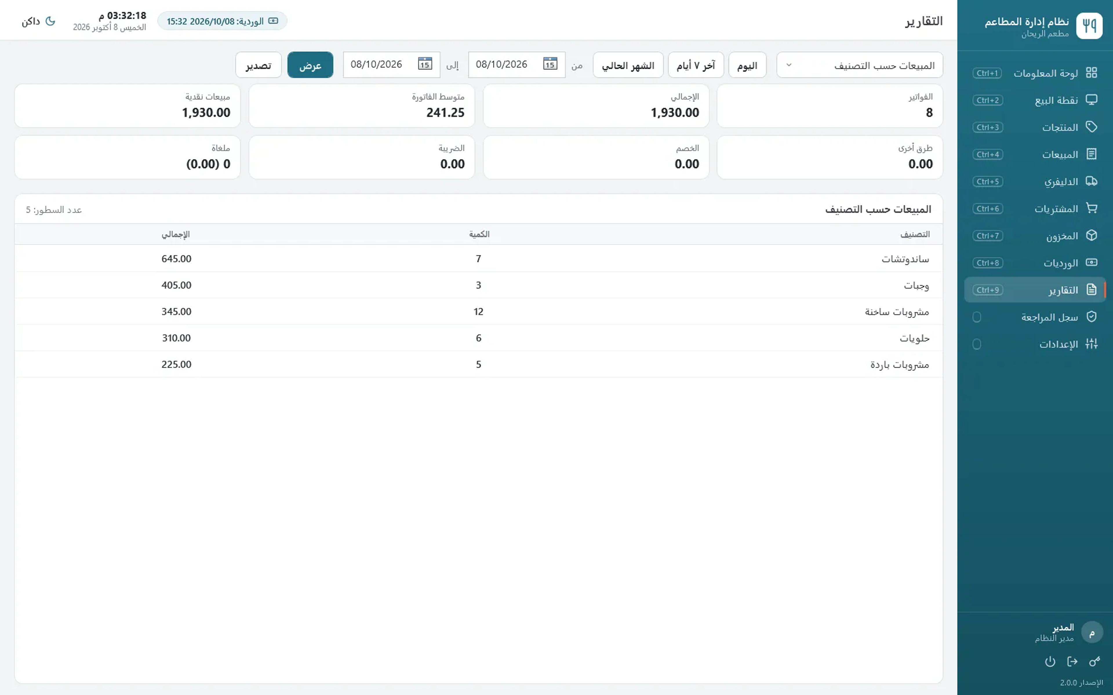1113x695 pixels.
Task: Click the إلى date input field
Action: click(392, 65)
